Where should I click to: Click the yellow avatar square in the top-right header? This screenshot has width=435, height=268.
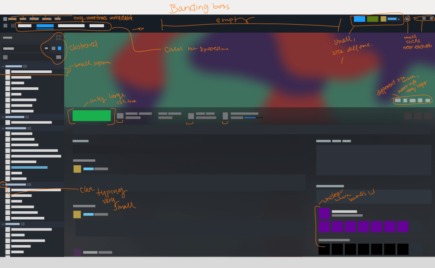coord(383,19)
